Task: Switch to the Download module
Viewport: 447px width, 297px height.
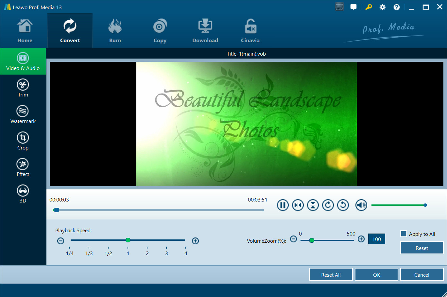Action: [x=205, y=30]
